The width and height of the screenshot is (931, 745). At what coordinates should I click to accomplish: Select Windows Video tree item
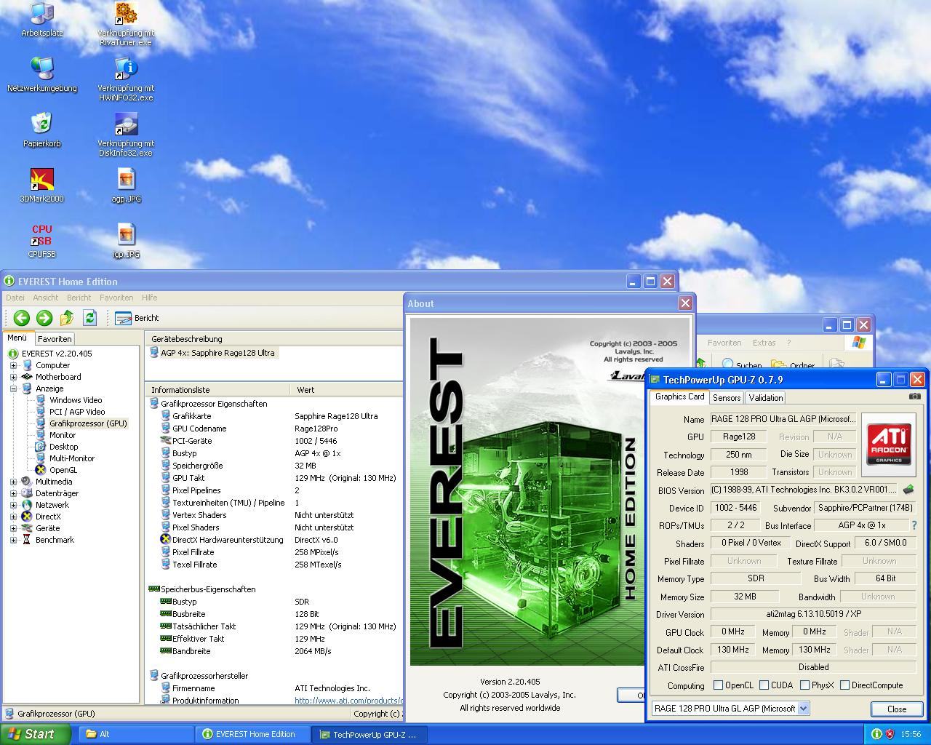76,400
